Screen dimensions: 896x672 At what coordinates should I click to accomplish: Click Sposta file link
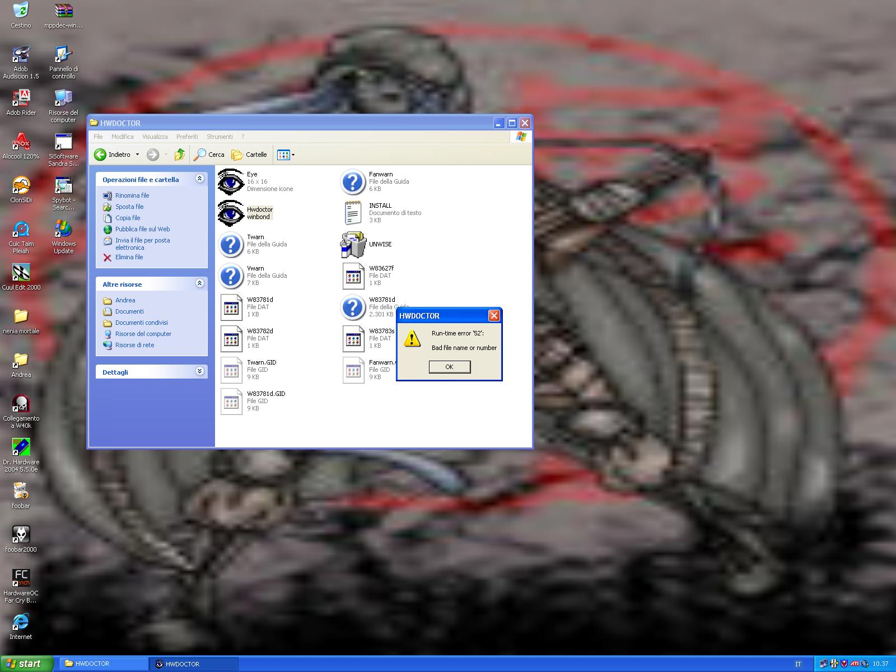coord(129,207)
